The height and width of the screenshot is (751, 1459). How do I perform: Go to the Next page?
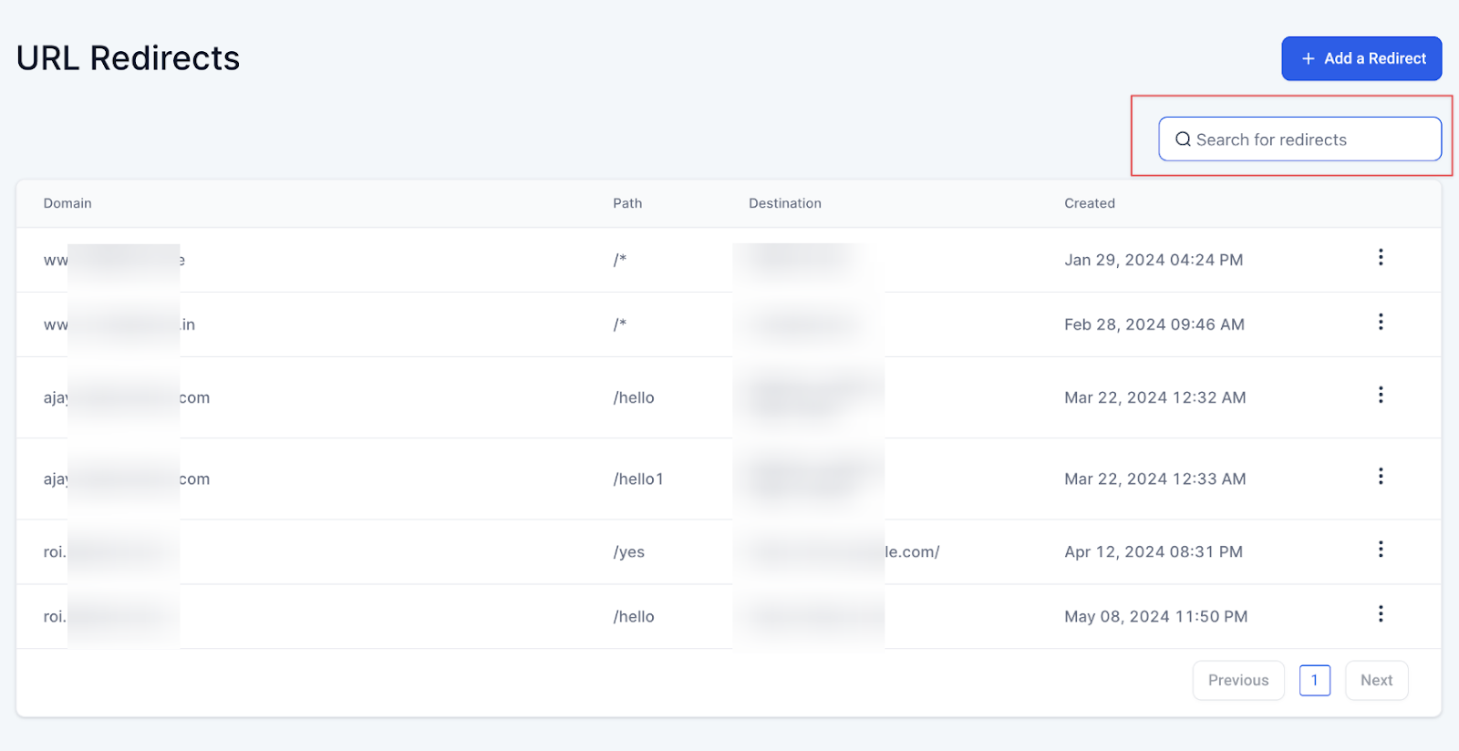pos(1375,680)
